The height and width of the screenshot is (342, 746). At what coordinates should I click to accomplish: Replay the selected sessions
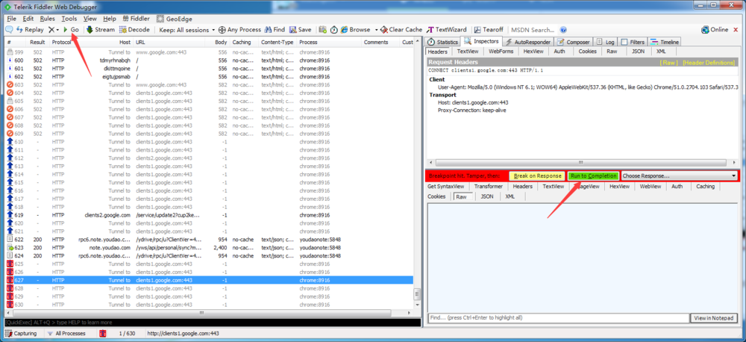coord(30,30)
